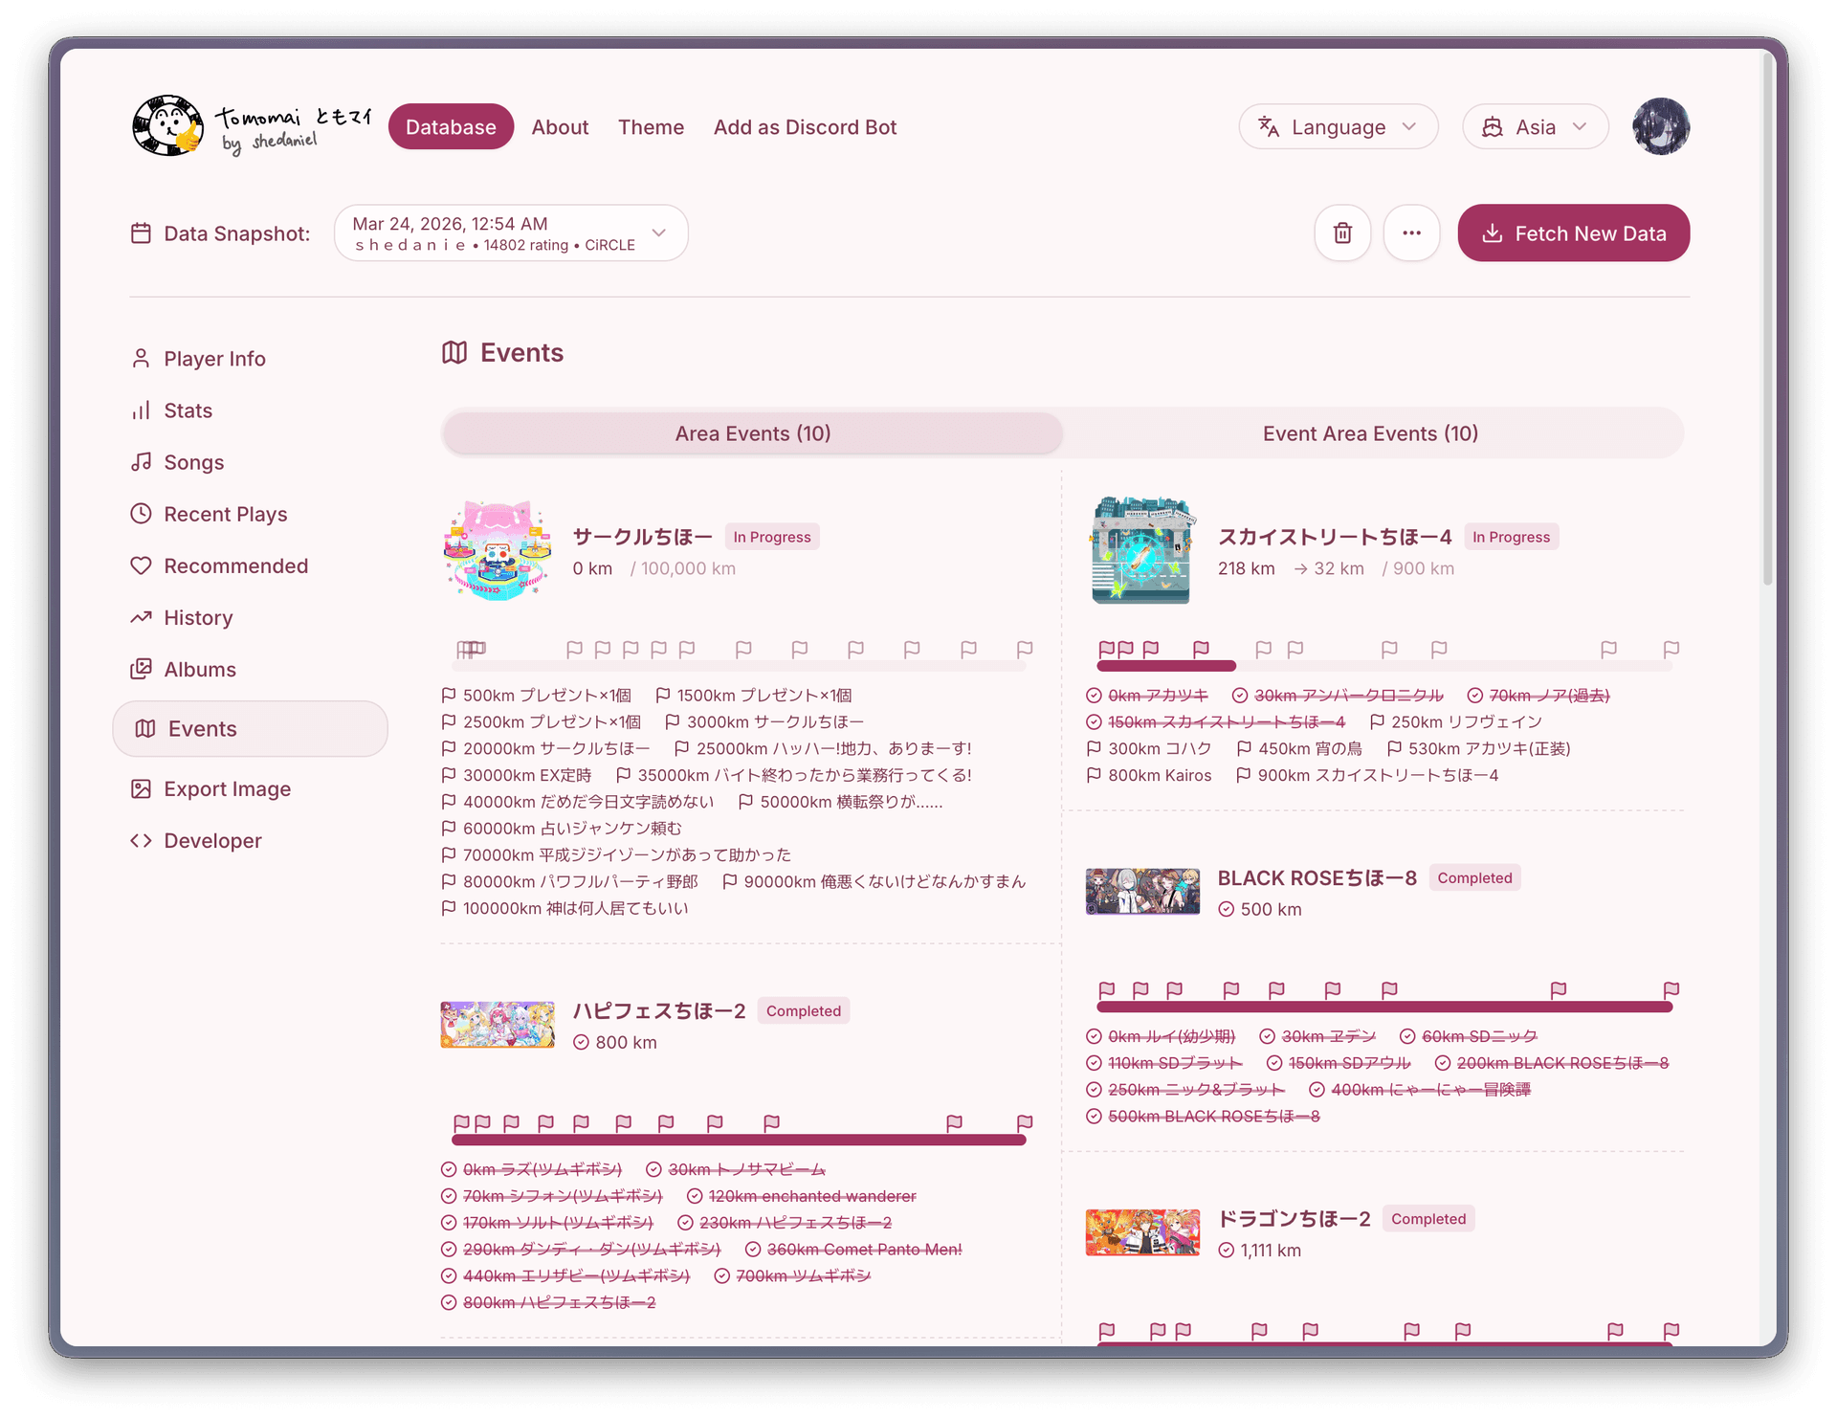Expand the Data Snapshot date selector
This screenshot has height=1418, width=1837.
(510, 233)
